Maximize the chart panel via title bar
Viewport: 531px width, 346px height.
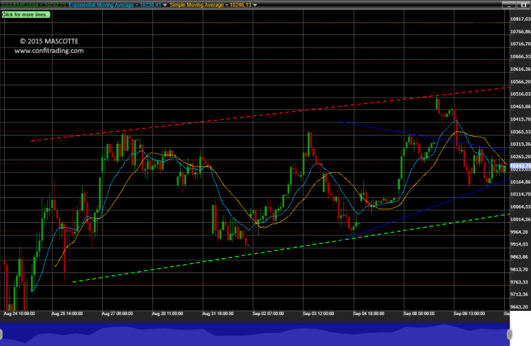(523, 5)
